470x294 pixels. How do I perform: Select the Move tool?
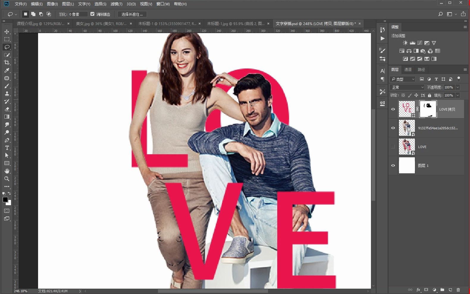pos(7,32)
